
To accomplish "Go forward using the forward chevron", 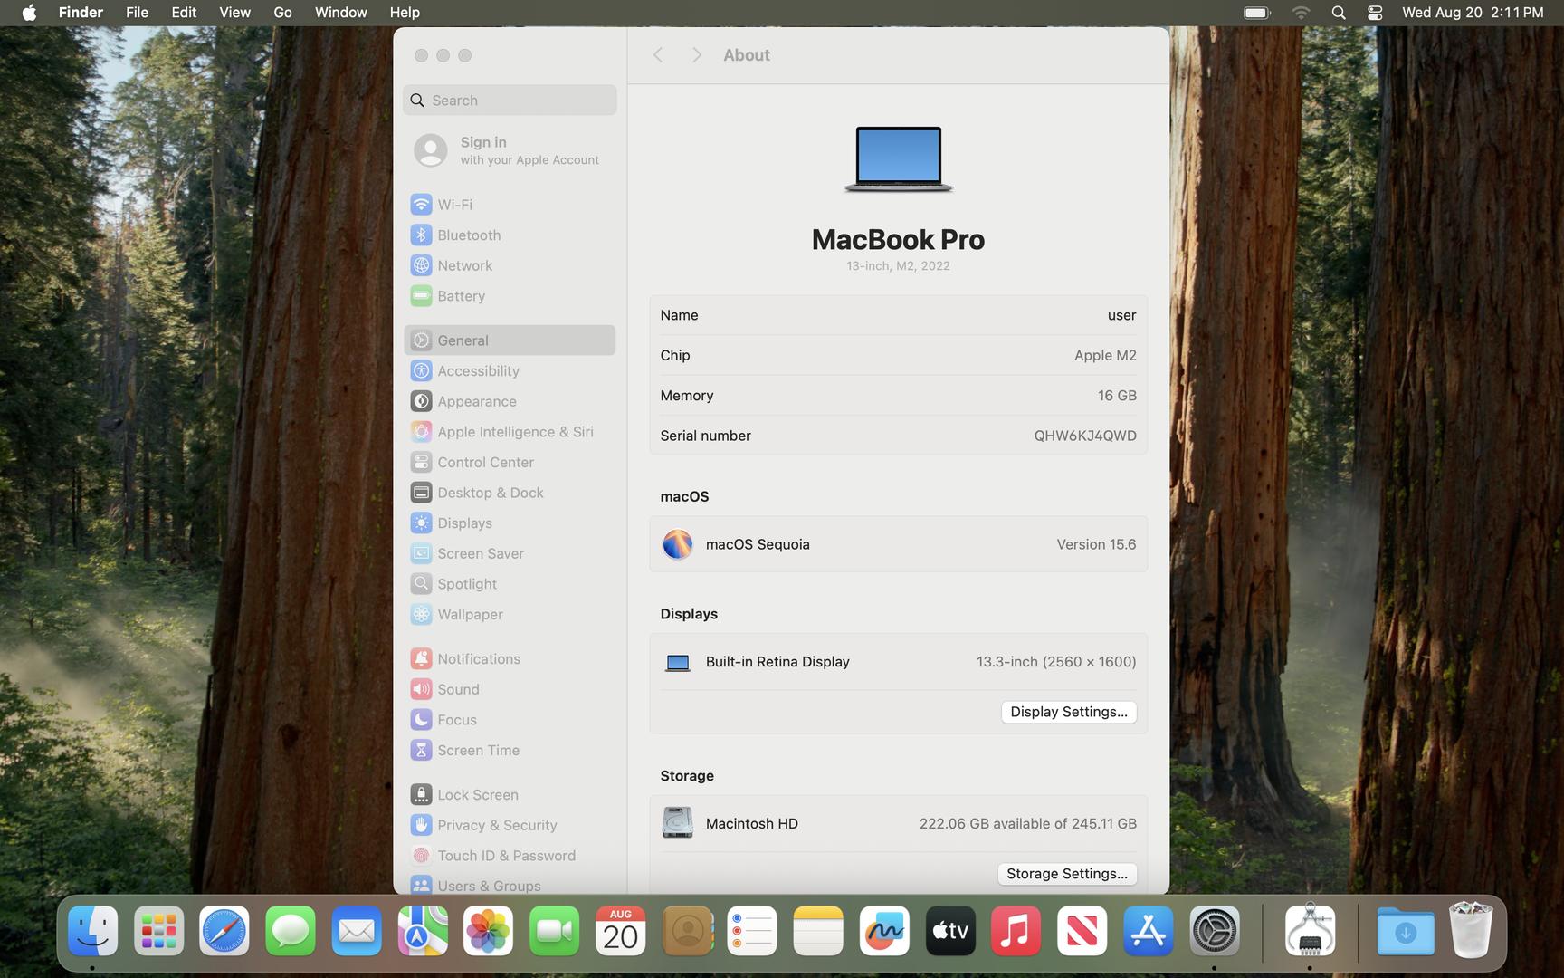I will (696, 55).
